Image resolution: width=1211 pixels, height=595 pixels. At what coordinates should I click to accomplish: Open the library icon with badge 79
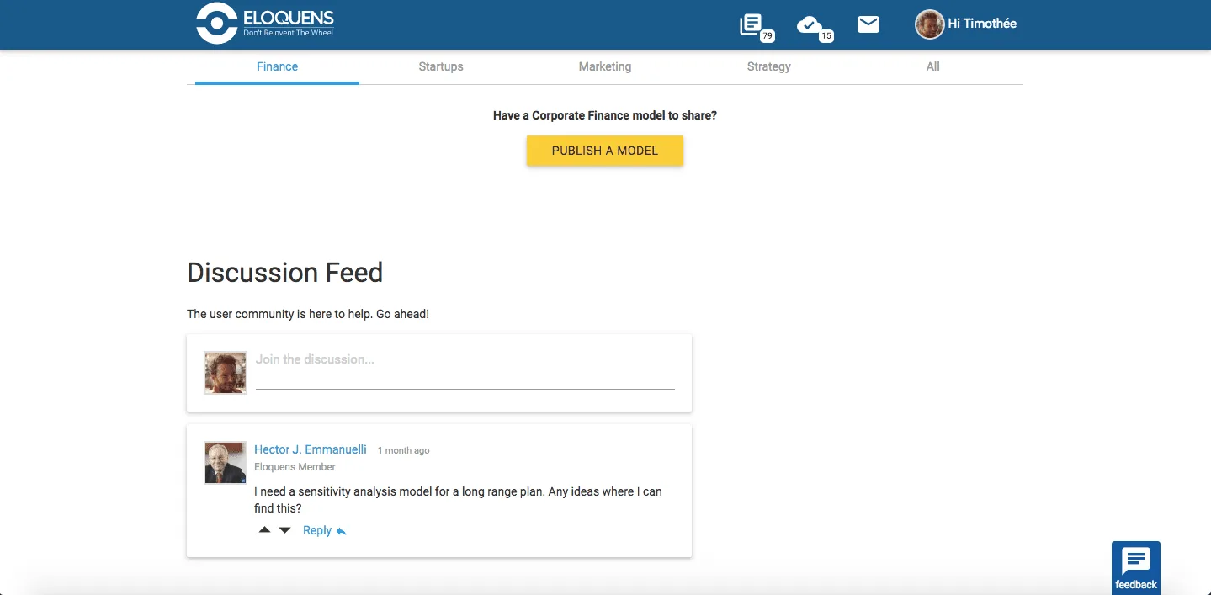(756, 26)
